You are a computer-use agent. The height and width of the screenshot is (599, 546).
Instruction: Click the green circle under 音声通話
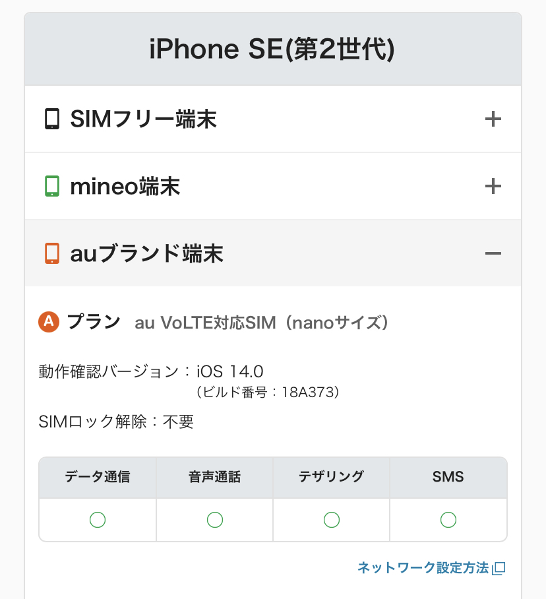point(214,520)
